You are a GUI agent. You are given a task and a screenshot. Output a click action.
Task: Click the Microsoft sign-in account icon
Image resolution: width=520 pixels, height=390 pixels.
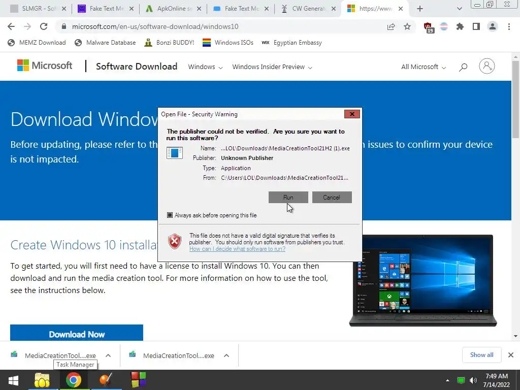(487, 67)
